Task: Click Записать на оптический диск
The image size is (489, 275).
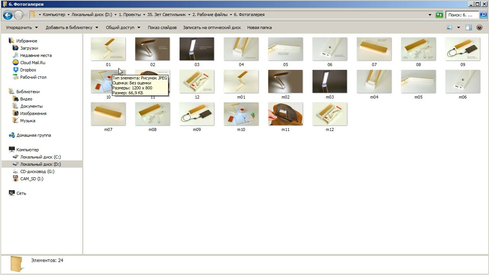Action: [212, 27]
